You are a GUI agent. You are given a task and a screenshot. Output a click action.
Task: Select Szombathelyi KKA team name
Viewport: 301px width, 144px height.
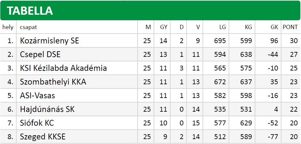point(53,82)
